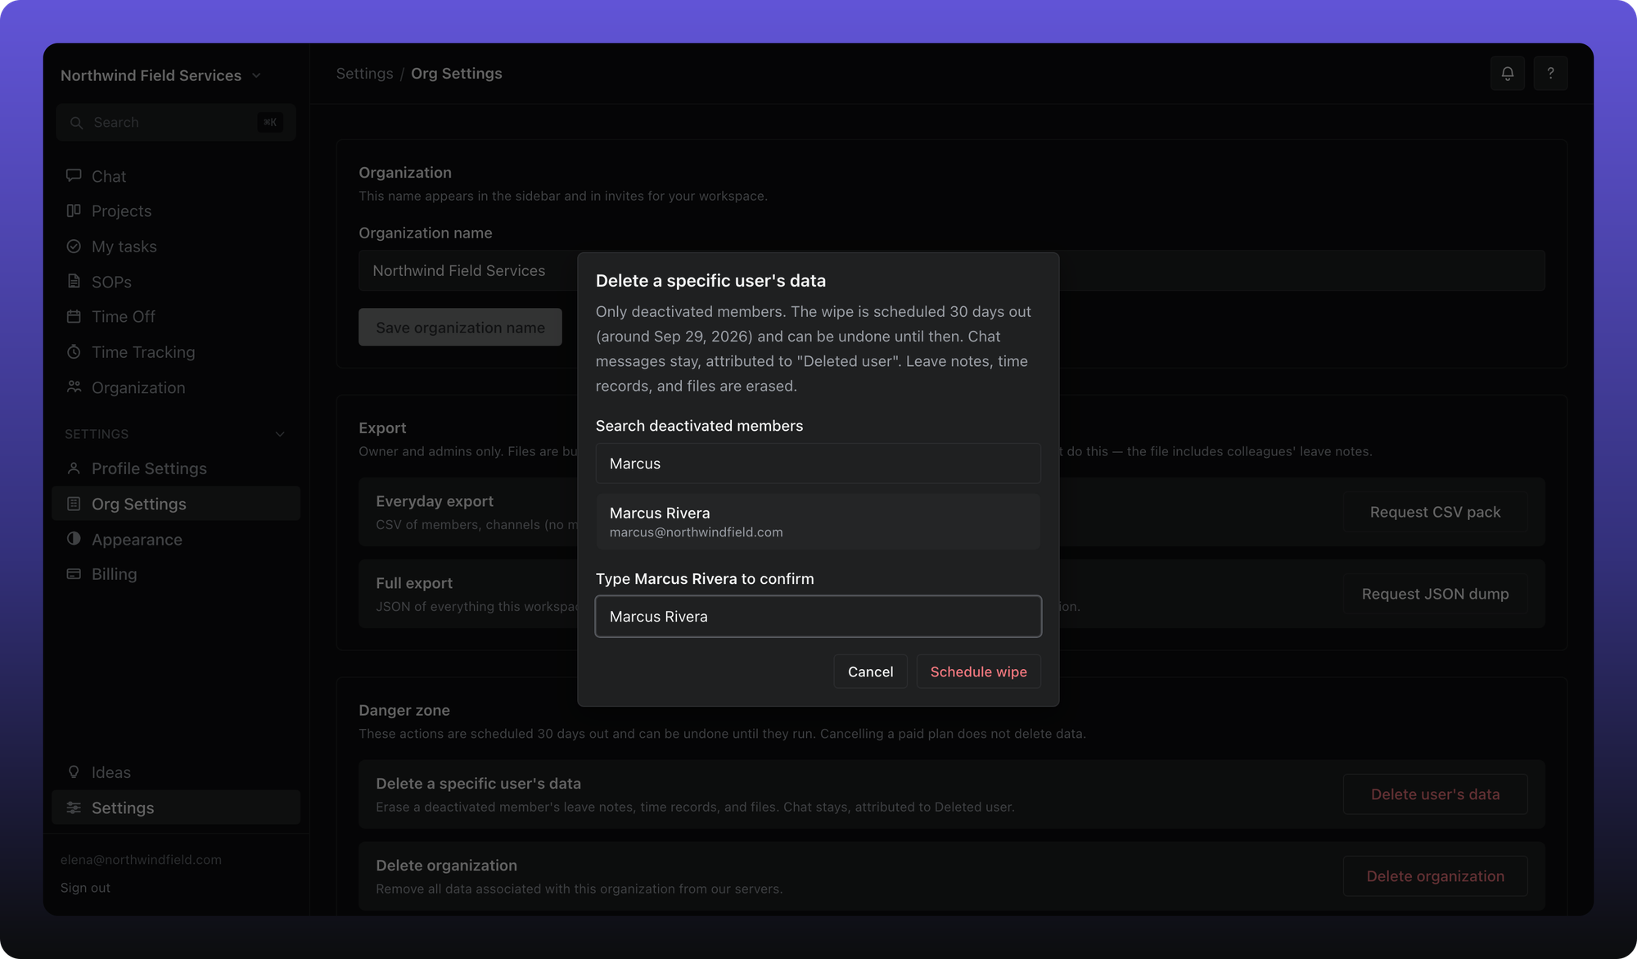Viewport: 1637px width, 959px height.
Task: Select the Marcus Rivera search result
Action: pos(818,521)
